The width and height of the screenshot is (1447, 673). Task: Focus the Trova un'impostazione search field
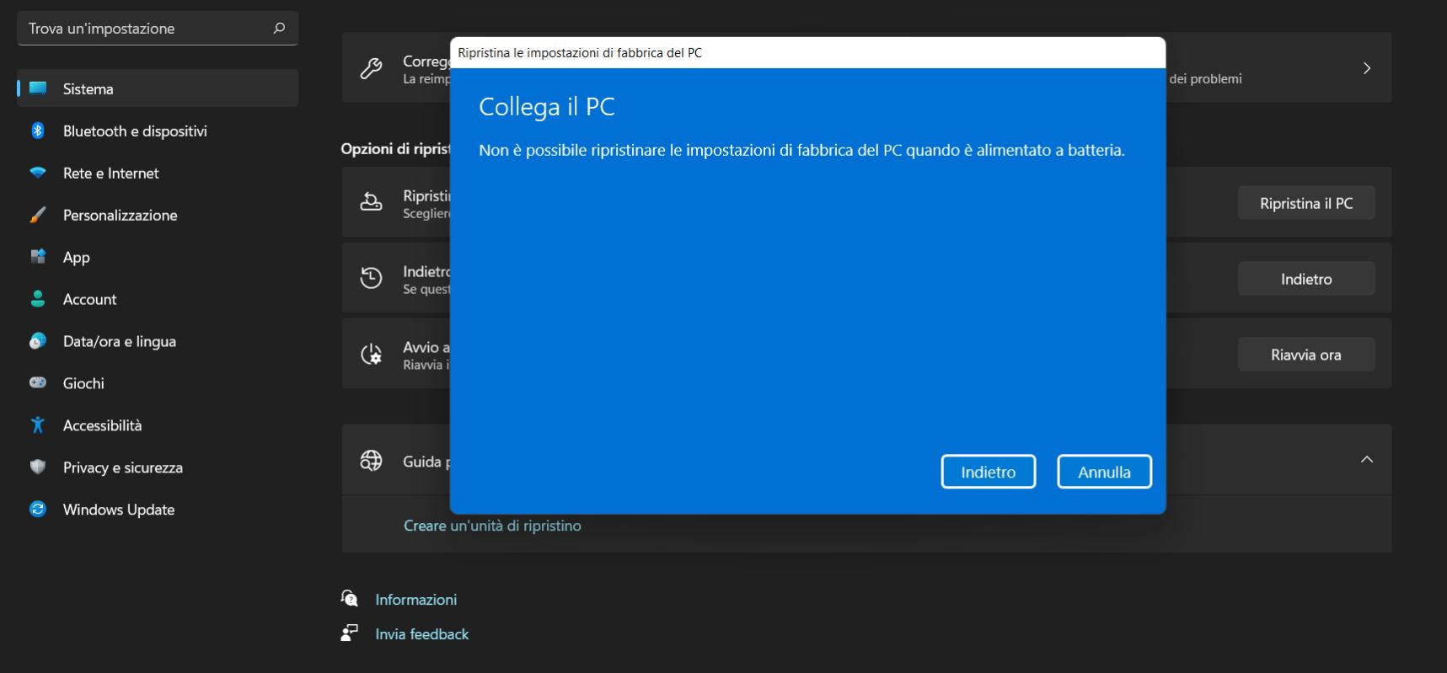click(x=158, y=28)
